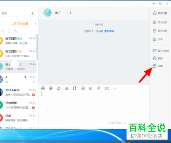Image resolution: width=171 pixels, height=143 pixels.
Task: Send a thumbs-up like
Action: tap(59, 88)
